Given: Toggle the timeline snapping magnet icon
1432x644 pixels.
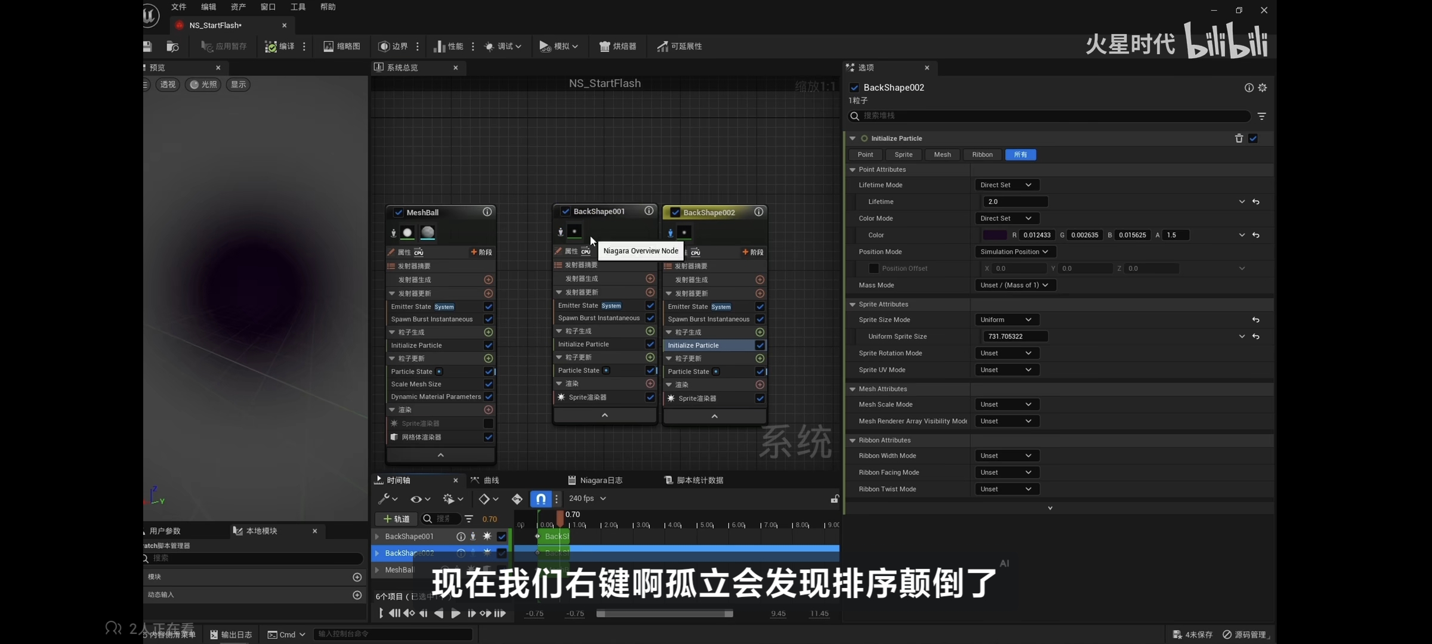Looking at the screenshot, I should tap(540, 499).
